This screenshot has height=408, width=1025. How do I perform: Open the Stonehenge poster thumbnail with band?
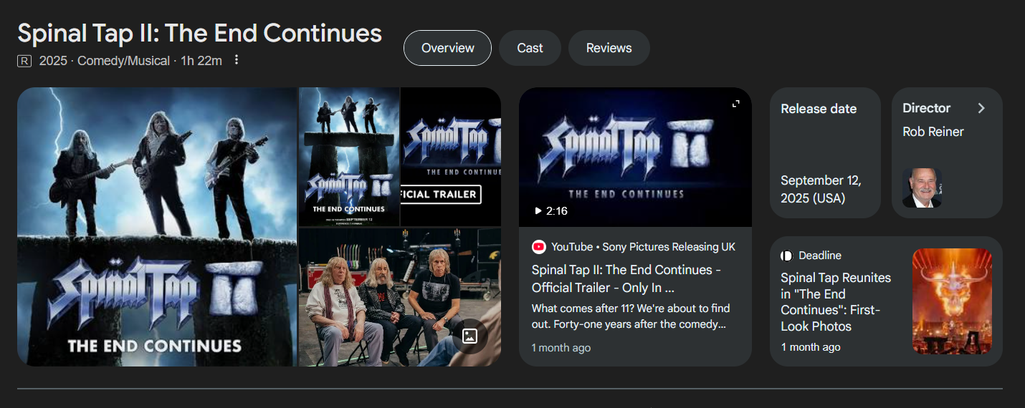coord(349,157)
